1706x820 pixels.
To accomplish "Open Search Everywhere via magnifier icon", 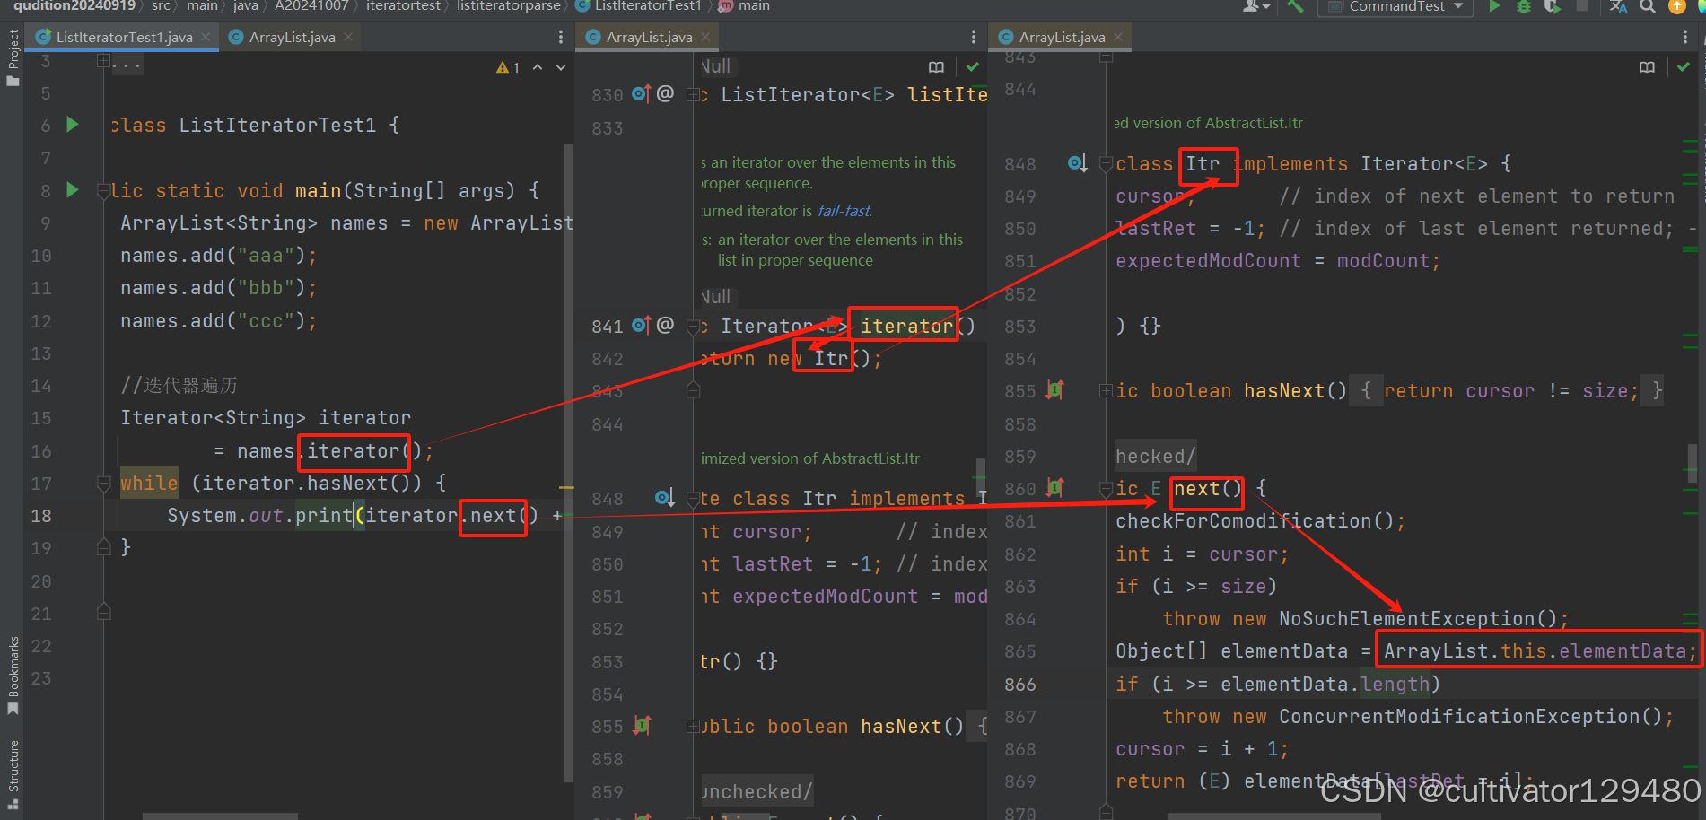I will [x=1647, y=7].
